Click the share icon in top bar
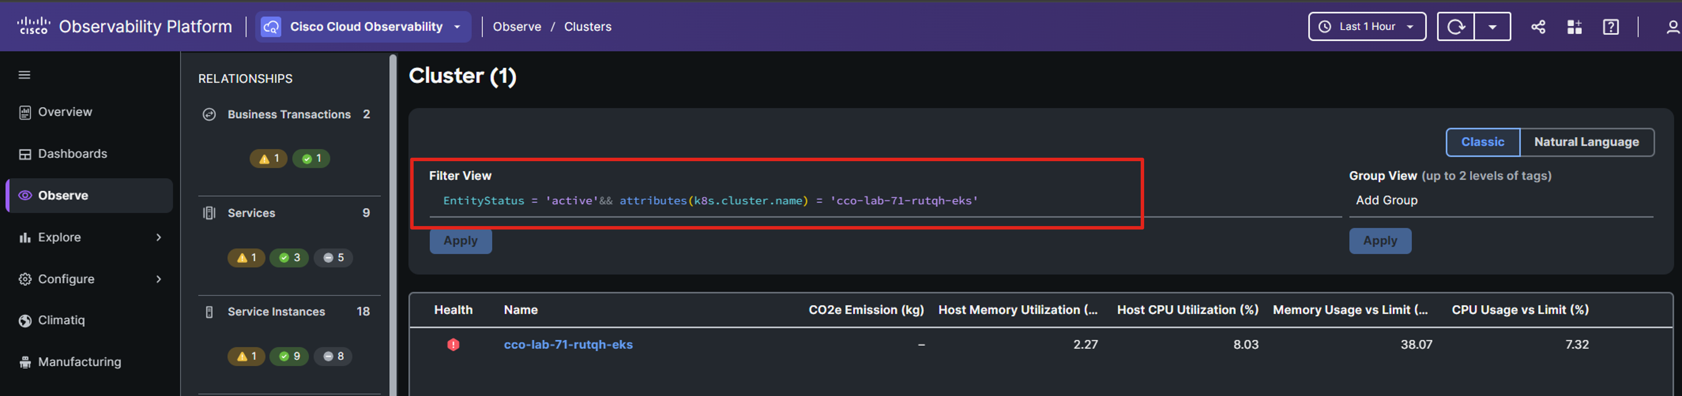Viewport: 1682px width, 396px height. point(1538,27)
